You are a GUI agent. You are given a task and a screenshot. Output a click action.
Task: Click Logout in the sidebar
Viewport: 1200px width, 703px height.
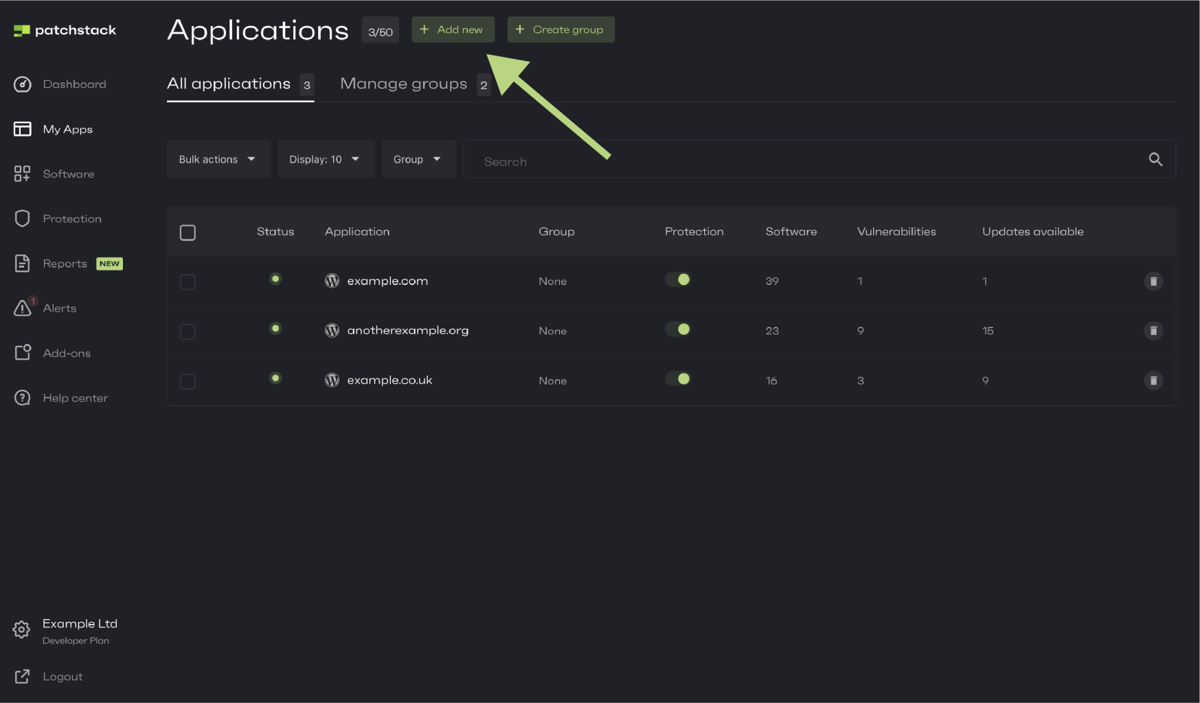[63, 676]
